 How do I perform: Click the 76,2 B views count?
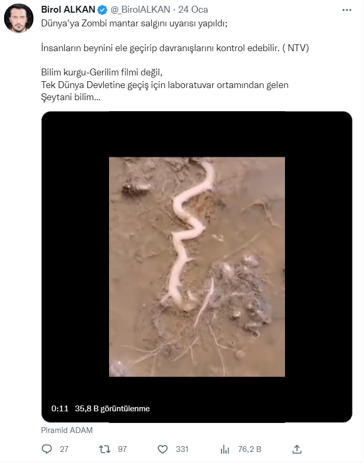point(250,449)
